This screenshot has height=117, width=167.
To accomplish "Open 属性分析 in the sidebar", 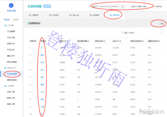I will [11, 56].
